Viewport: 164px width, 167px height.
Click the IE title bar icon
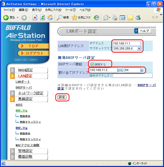3,4
